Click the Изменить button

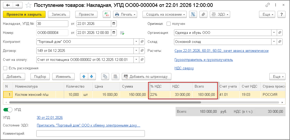(x=64, y=76)
